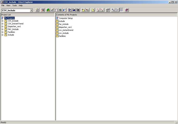
Task: Select FAC_Include in the Project List
Action: tap(13, 29)
